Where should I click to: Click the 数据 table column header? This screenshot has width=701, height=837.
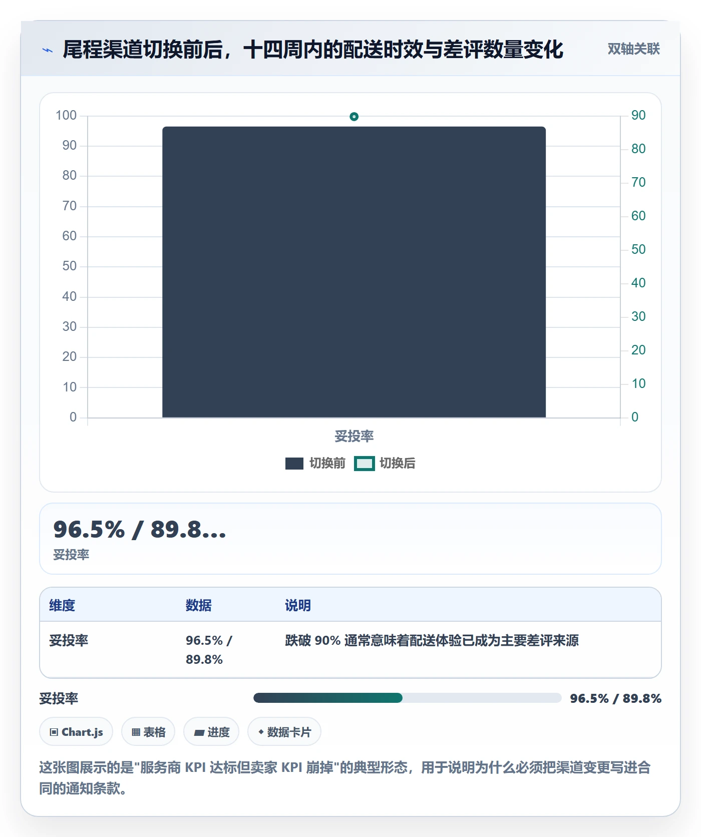click(199, 606)
